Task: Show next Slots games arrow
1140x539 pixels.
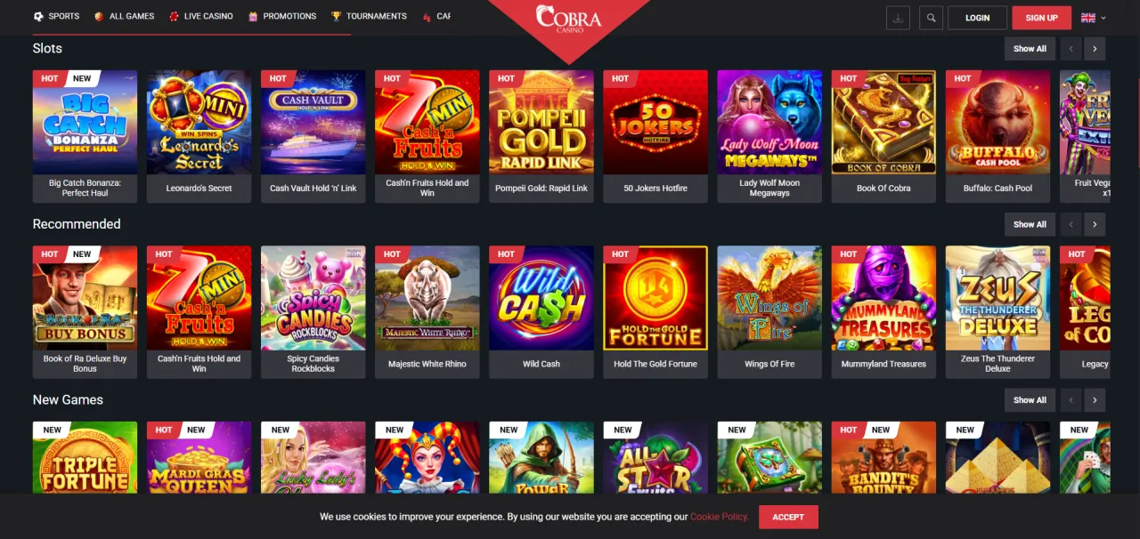Action: (1095, 49)
